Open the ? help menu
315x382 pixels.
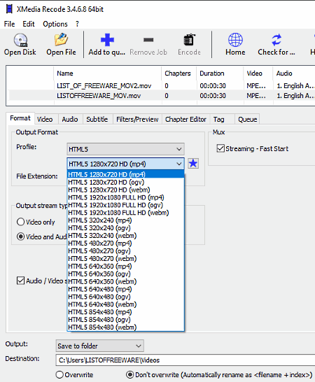tap(77, 24)
